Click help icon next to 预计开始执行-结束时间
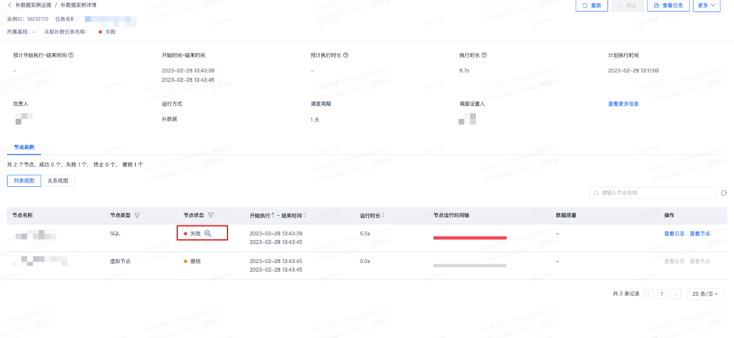The image size is (734, 338). [71, 55]
